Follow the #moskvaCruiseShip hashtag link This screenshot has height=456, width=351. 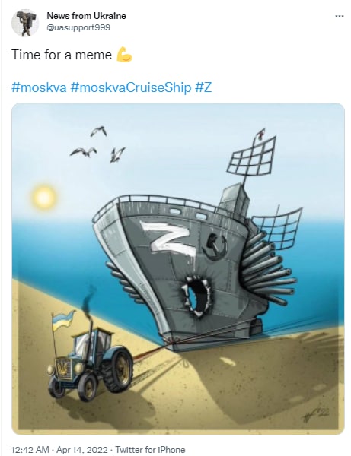131,87
